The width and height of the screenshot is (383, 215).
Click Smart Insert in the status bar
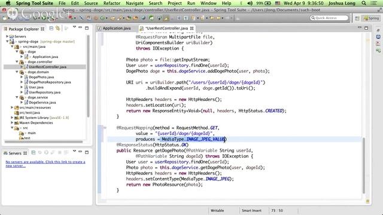251,210
